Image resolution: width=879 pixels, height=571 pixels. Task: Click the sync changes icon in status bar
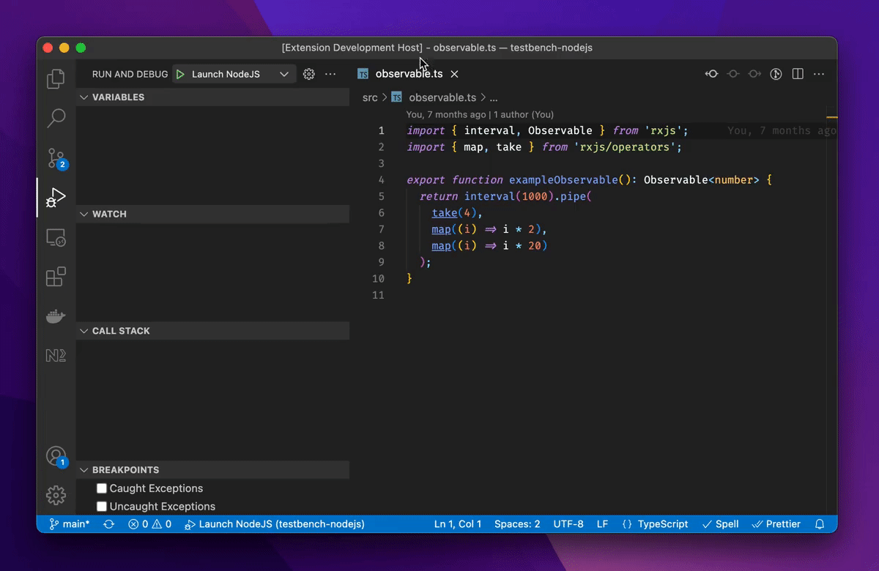click(108, 524)
